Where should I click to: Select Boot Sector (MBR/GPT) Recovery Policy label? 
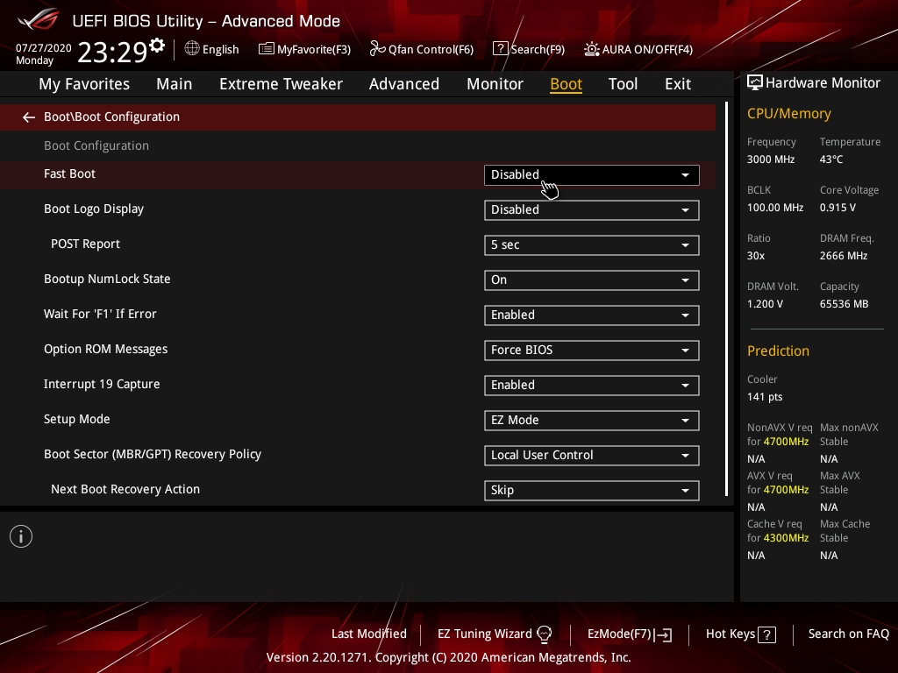(x=153, y=455)
